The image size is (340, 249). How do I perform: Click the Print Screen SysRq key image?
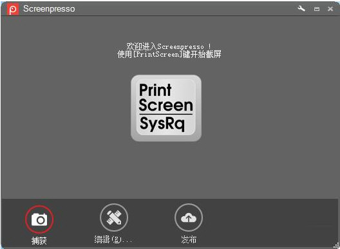point(166,108)
